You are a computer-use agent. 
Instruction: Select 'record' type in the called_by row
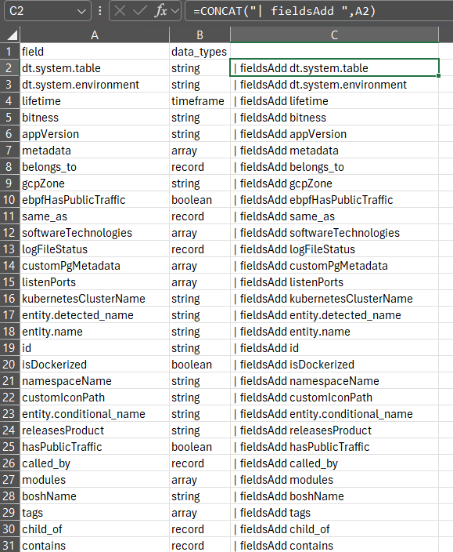pyautogui.click(x=200, y=463)
